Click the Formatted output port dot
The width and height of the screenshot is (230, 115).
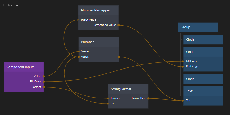click(148, 98)
